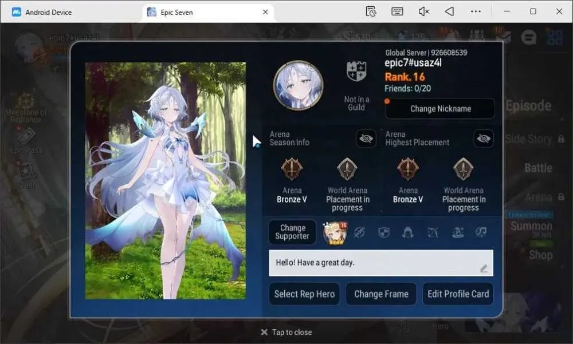This screenshot has width=573, height=344.
Task: Select the Knight shield supporter slot
Action: pos(384,232)
